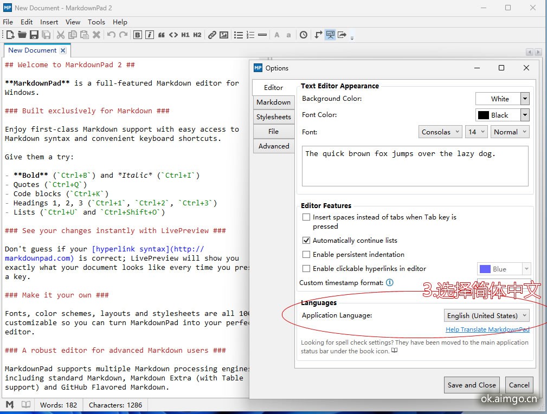Apply Heading 2 with the H2 icon
547x414 pixels.
tap(197, 35)
